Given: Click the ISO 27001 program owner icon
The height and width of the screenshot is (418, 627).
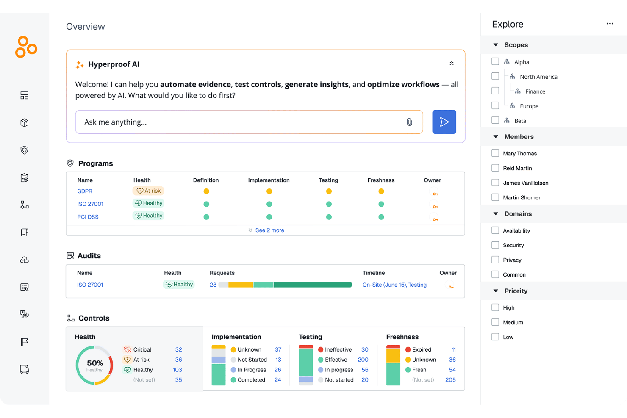Looking at the screenshot, I should (435, 207).
